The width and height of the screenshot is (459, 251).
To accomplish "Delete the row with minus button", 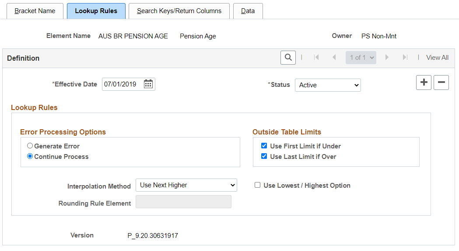I will coord(441,83).
